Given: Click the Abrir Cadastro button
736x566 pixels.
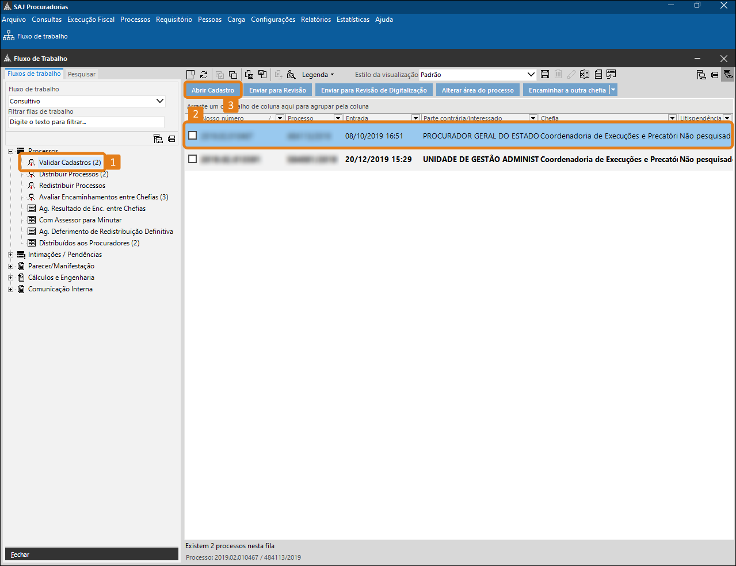Looking at the screenshot, I should coord(213,90).
